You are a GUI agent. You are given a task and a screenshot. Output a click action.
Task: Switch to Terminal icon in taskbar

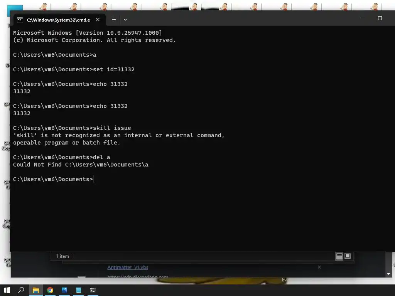(x=93, y=290)
